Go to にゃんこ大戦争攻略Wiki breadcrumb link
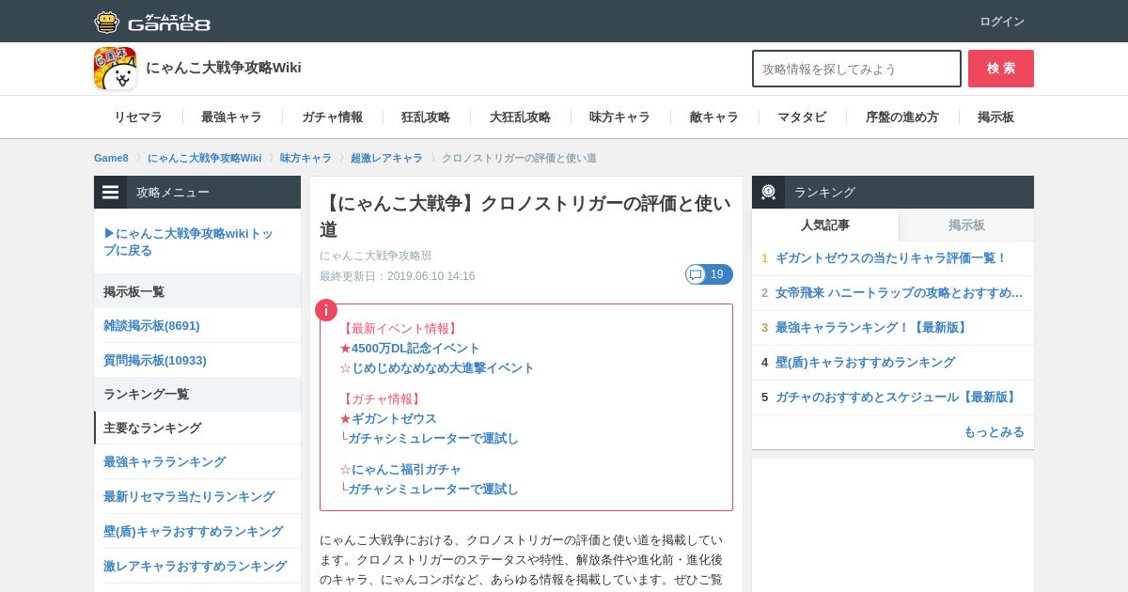The width and height of the screenshot is (1128, 592). (x=204, y=158)
